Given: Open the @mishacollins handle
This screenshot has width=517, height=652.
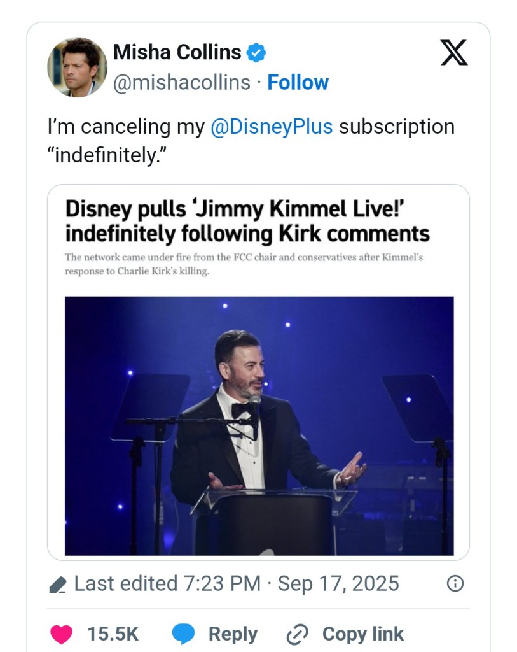Looking at the screenshot, I should [182, 83].
